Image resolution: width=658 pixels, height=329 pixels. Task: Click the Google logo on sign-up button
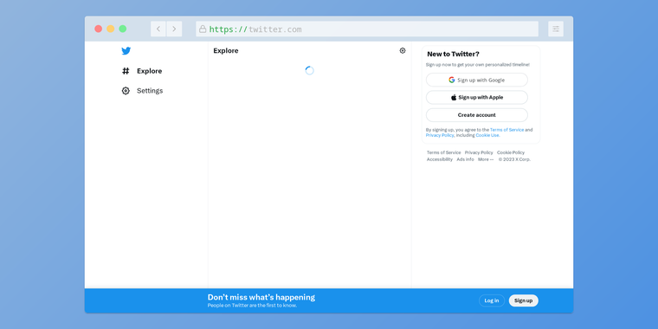click(452, 80)
